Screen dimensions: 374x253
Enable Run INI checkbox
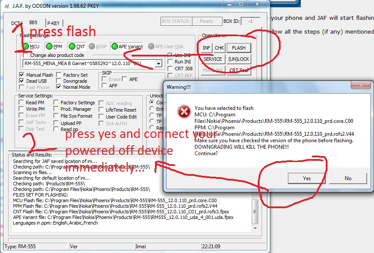170,62
